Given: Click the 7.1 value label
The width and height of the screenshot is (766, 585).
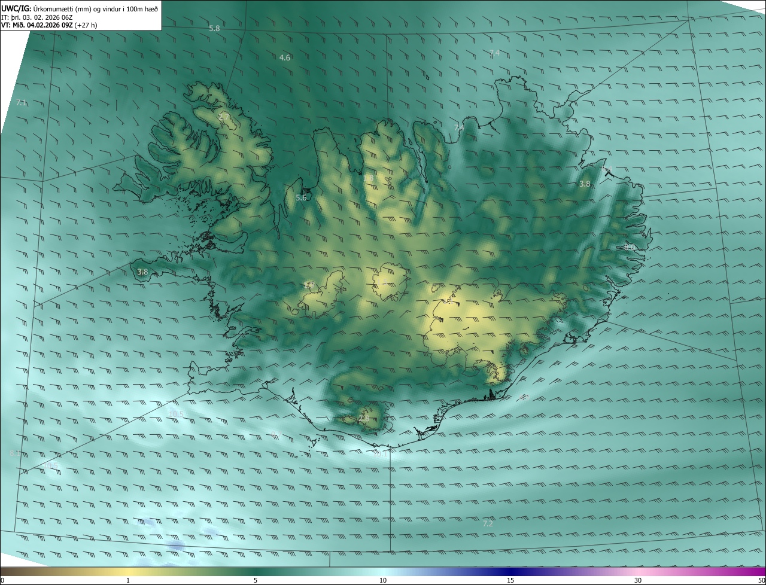Looking at the screenshot, I should [x=22, y=103].
